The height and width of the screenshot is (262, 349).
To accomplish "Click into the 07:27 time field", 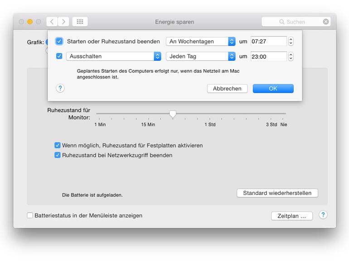I will pyautogui.click(x=269, y=41).
